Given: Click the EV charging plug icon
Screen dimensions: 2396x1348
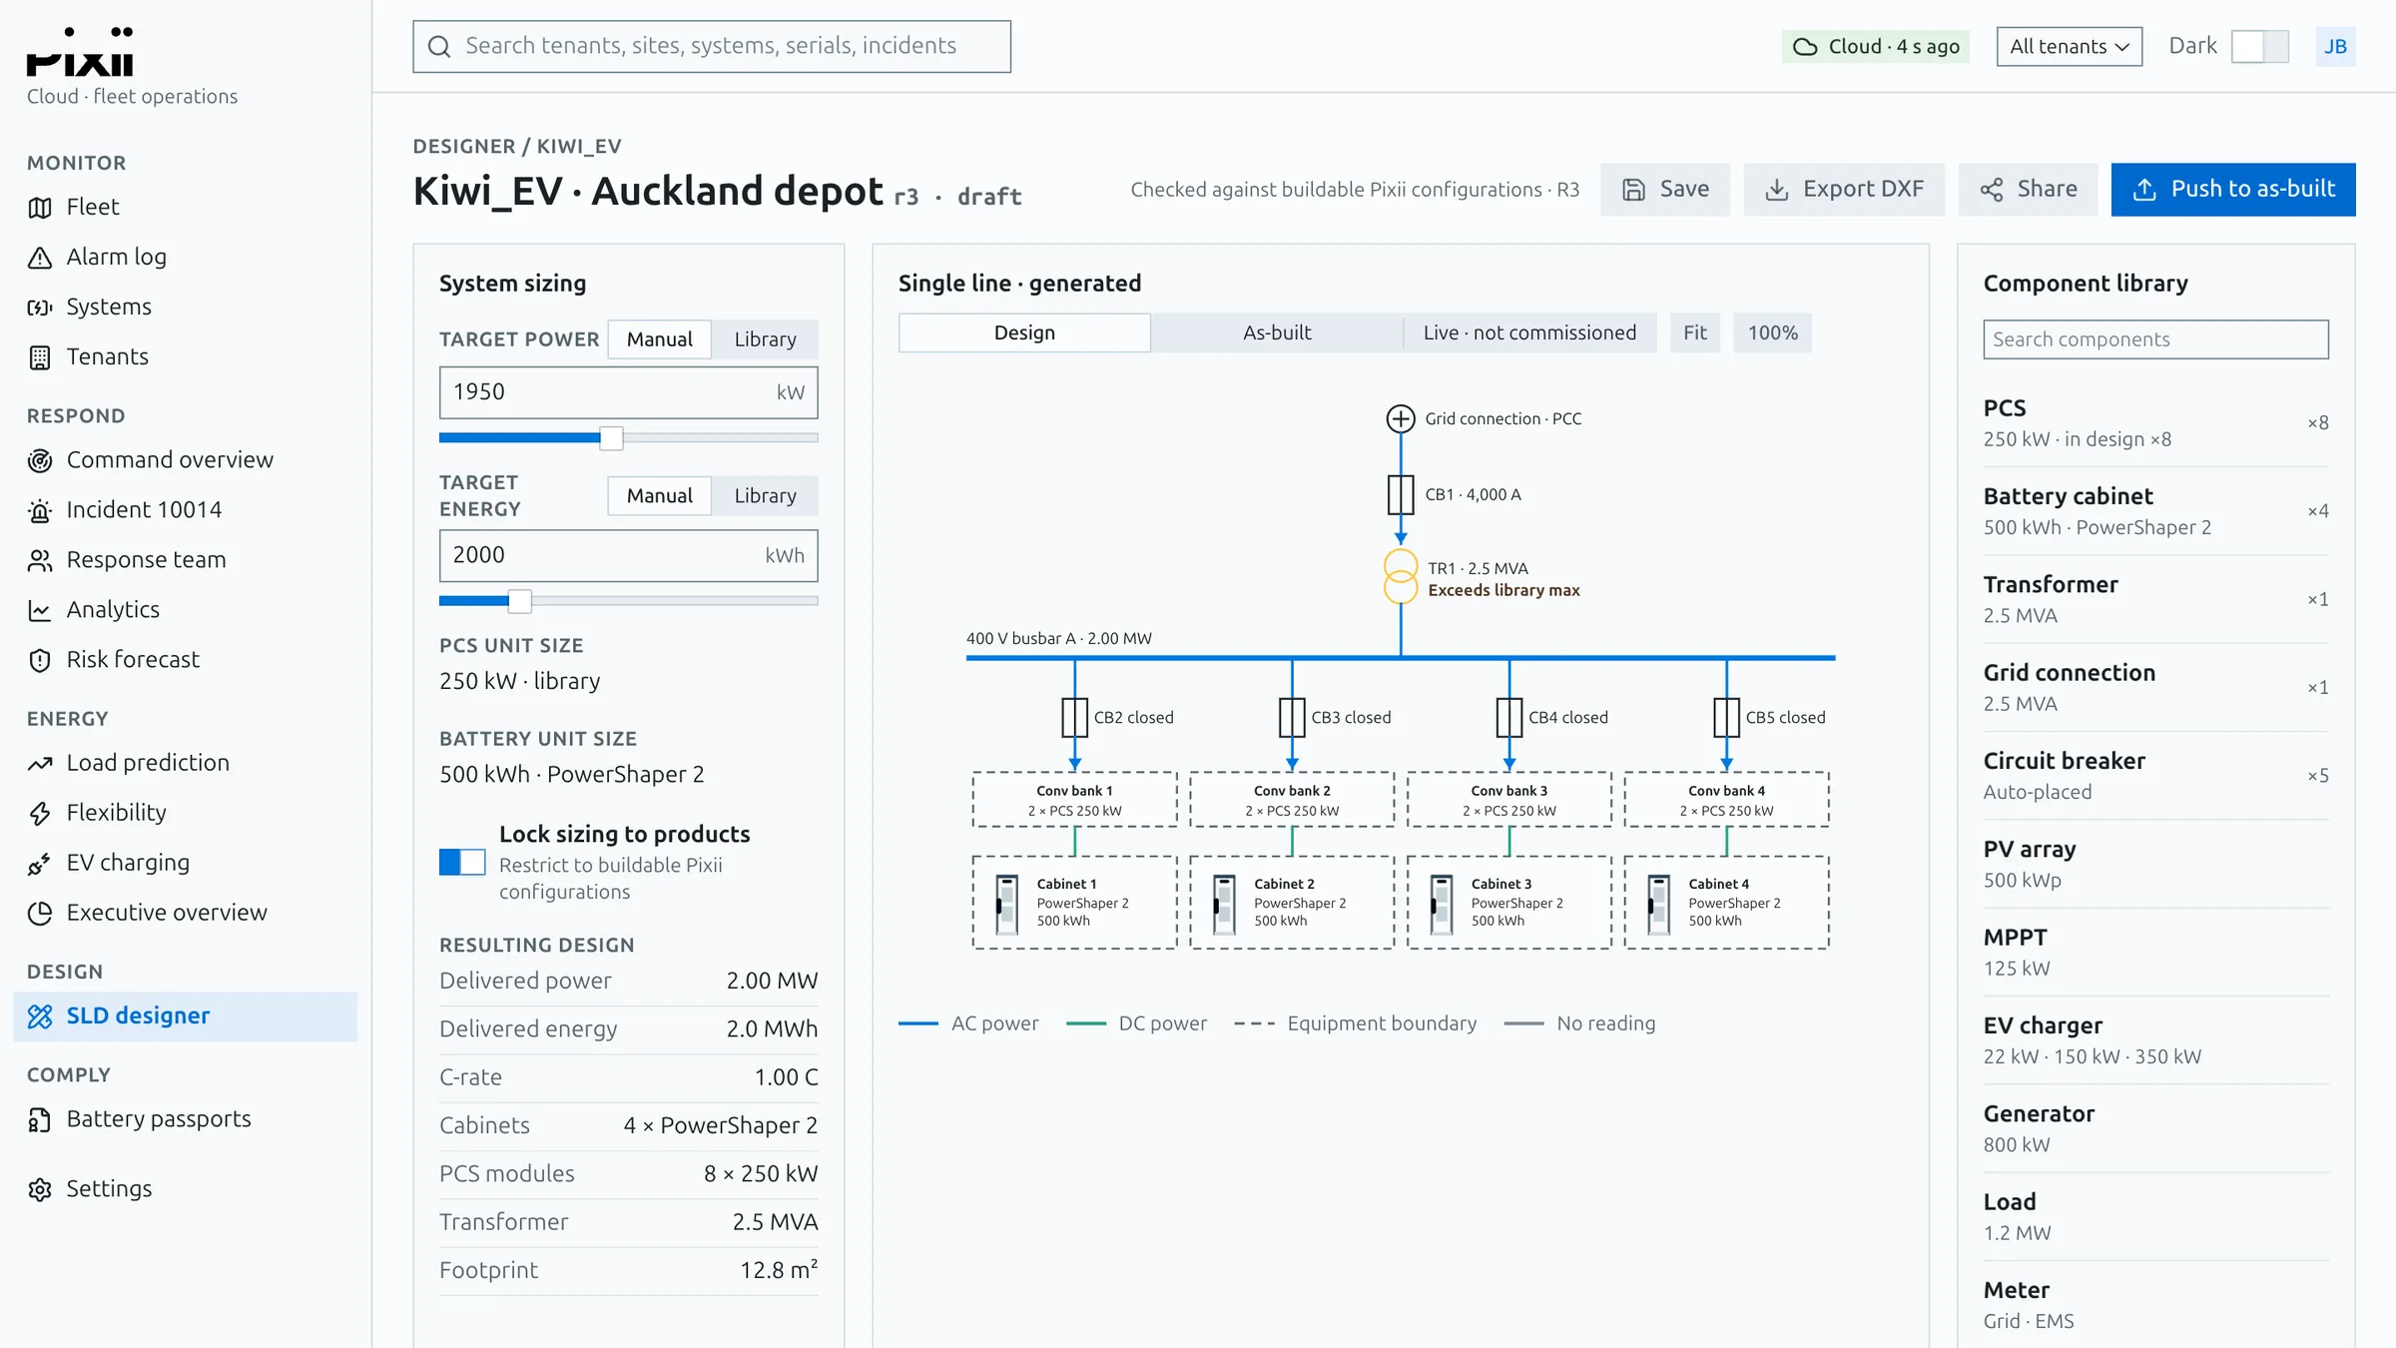Looking at the screenshot, I should coord(40,863).
